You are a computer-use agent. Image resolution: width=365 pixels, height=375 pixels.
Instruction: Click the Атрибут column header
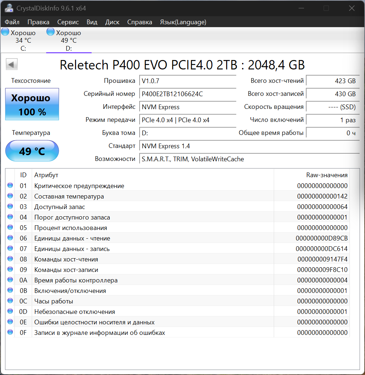153,175
